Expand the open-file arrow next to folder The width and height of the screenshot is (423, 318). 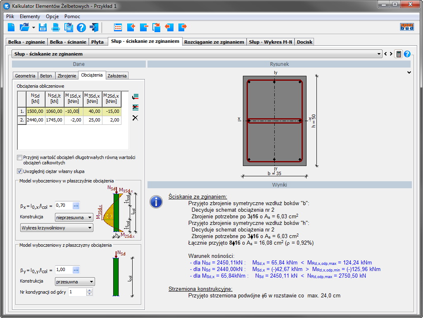[x=33, y=28]
